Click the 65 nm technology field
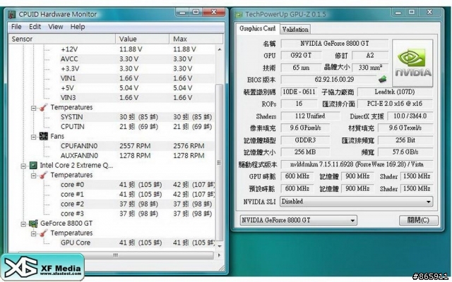452x282 pixels. (x=301, y=68)
